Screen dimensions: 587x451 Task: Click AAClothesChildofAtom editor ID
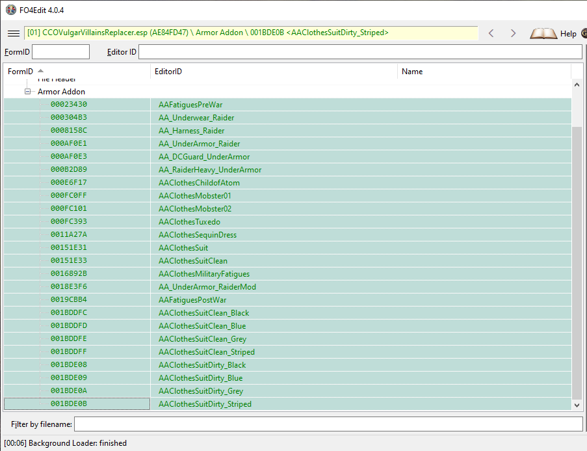tap(199, 183)
